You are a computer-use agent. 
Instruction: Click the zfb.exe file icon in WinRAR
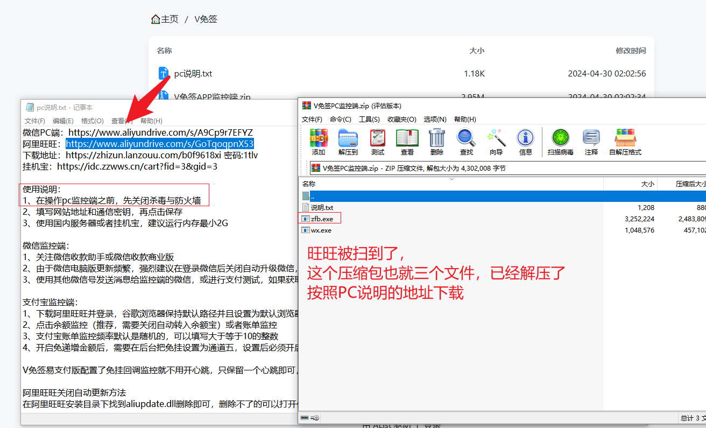(x=306, y=219)
